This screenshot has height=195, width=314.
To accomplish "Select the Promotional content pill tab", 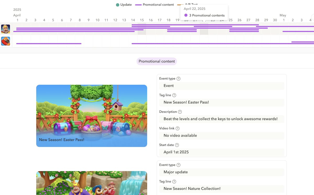I will [156, 61].
